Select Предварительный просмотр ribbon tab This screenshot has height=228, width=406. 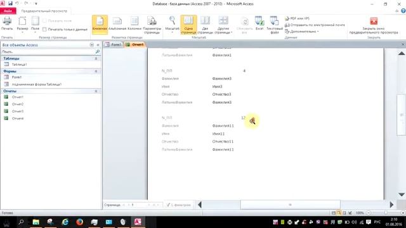(44, 11)
